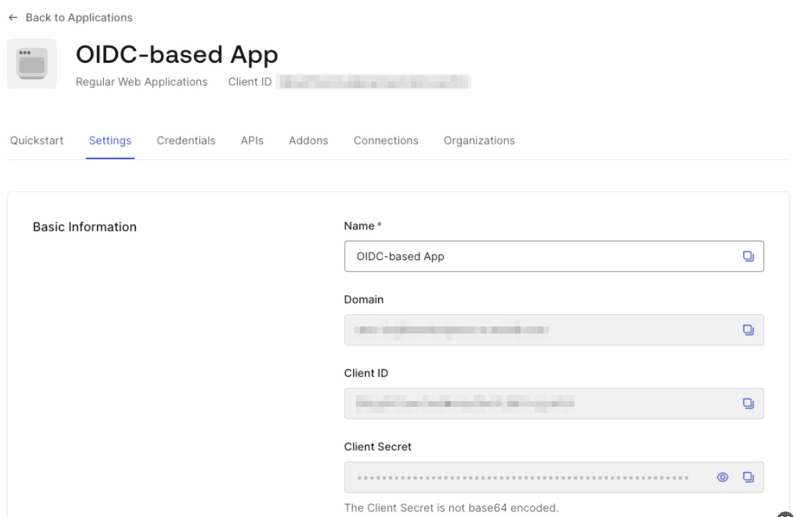Click the Client ID field in Basic Information

click(x=537, y=403)
